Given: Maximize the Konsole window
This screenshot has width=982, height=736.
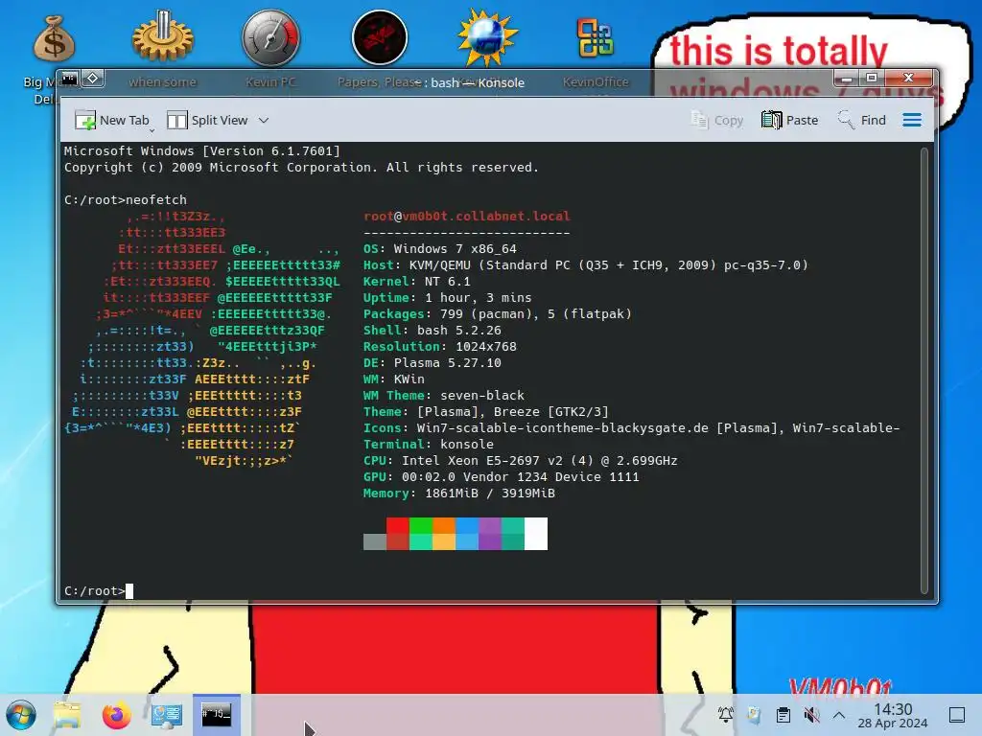Looking at the screenshot, I should tap(871, 79).
